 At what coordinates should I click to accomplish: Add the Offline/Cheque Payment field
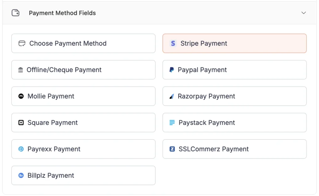pyautogui.click(x=83, y=70)
